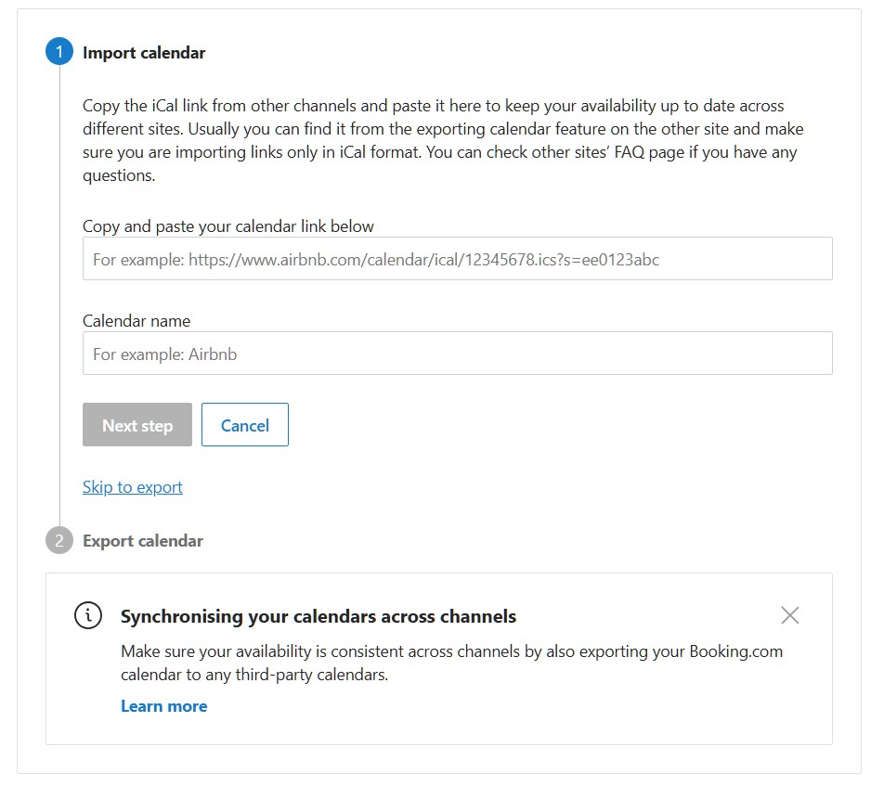
Task: Follow the Skip to export link
Action: pyautogui.click(x=133, y=487)
